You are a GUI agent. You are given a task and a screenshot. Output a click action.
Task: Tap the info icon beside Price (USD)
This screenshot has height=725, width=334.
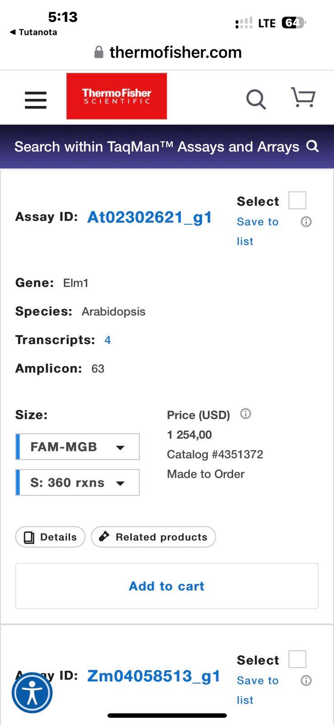pyautogui.click(x=245, y=414)
